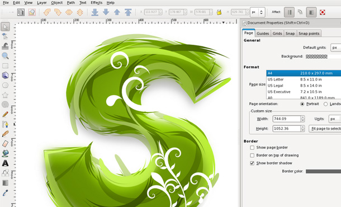Pick the Spiral tool
The width and height of the screenshot is (341, 207).
click(5, 105)
